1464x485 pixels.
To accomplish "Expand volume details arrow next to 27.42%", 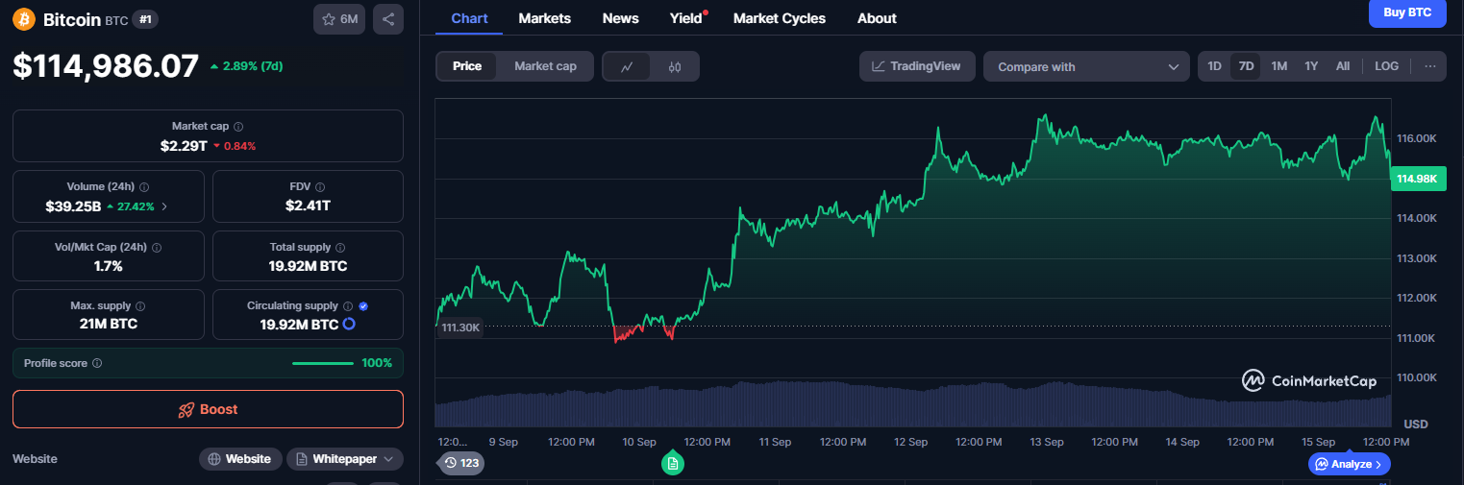I will coord(163,206).
